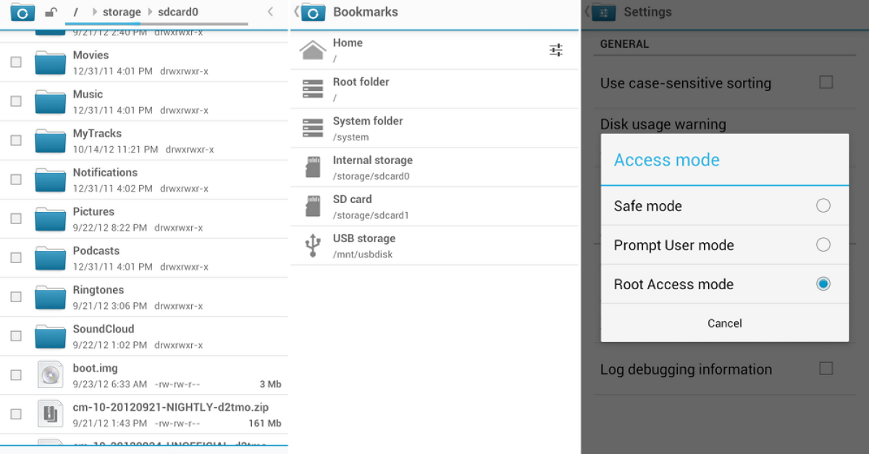This screenshot has width=869, height=454.
Task: Collapse the breadcrumb with the left chevron
Action: click(270, 12)
